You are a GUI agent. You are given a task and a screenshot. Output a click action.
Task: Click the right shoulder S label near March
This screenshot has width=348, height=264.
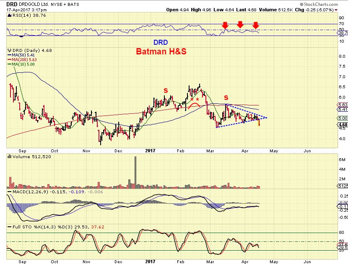(x=226, y=97)
